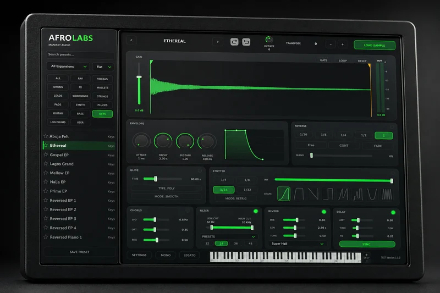
Task: Change stutter Mode: Retrig selector
Action: (x=236, y=198)
